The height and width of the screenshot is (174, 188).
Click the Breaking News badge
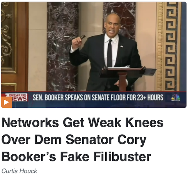(18, 97)
